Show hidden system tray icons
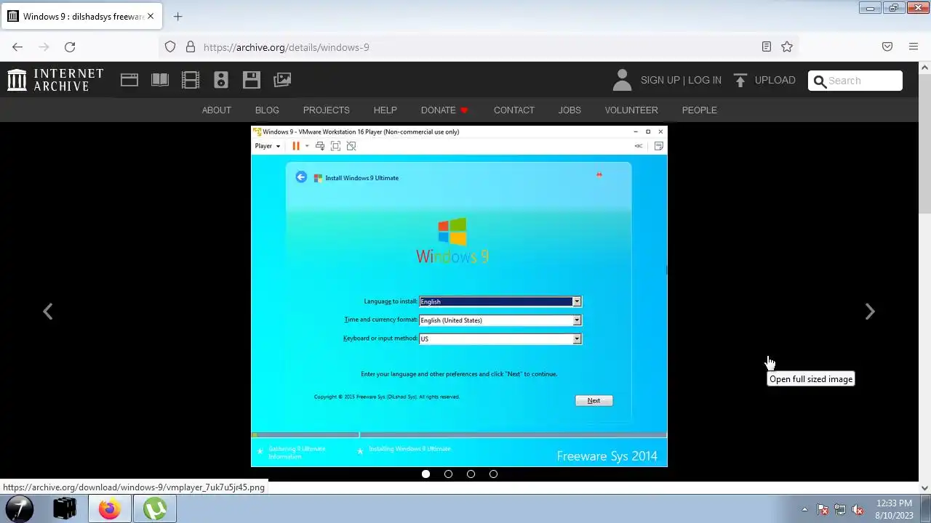931x523 pixels. (x=804, y=509)
